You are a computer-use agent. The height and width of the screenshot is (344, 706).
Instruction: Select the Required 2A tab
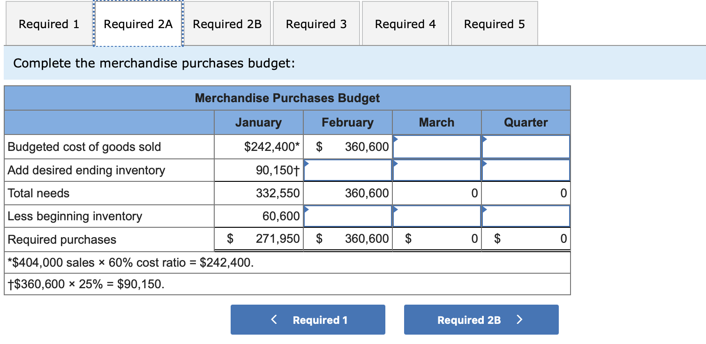coord(138,23)
